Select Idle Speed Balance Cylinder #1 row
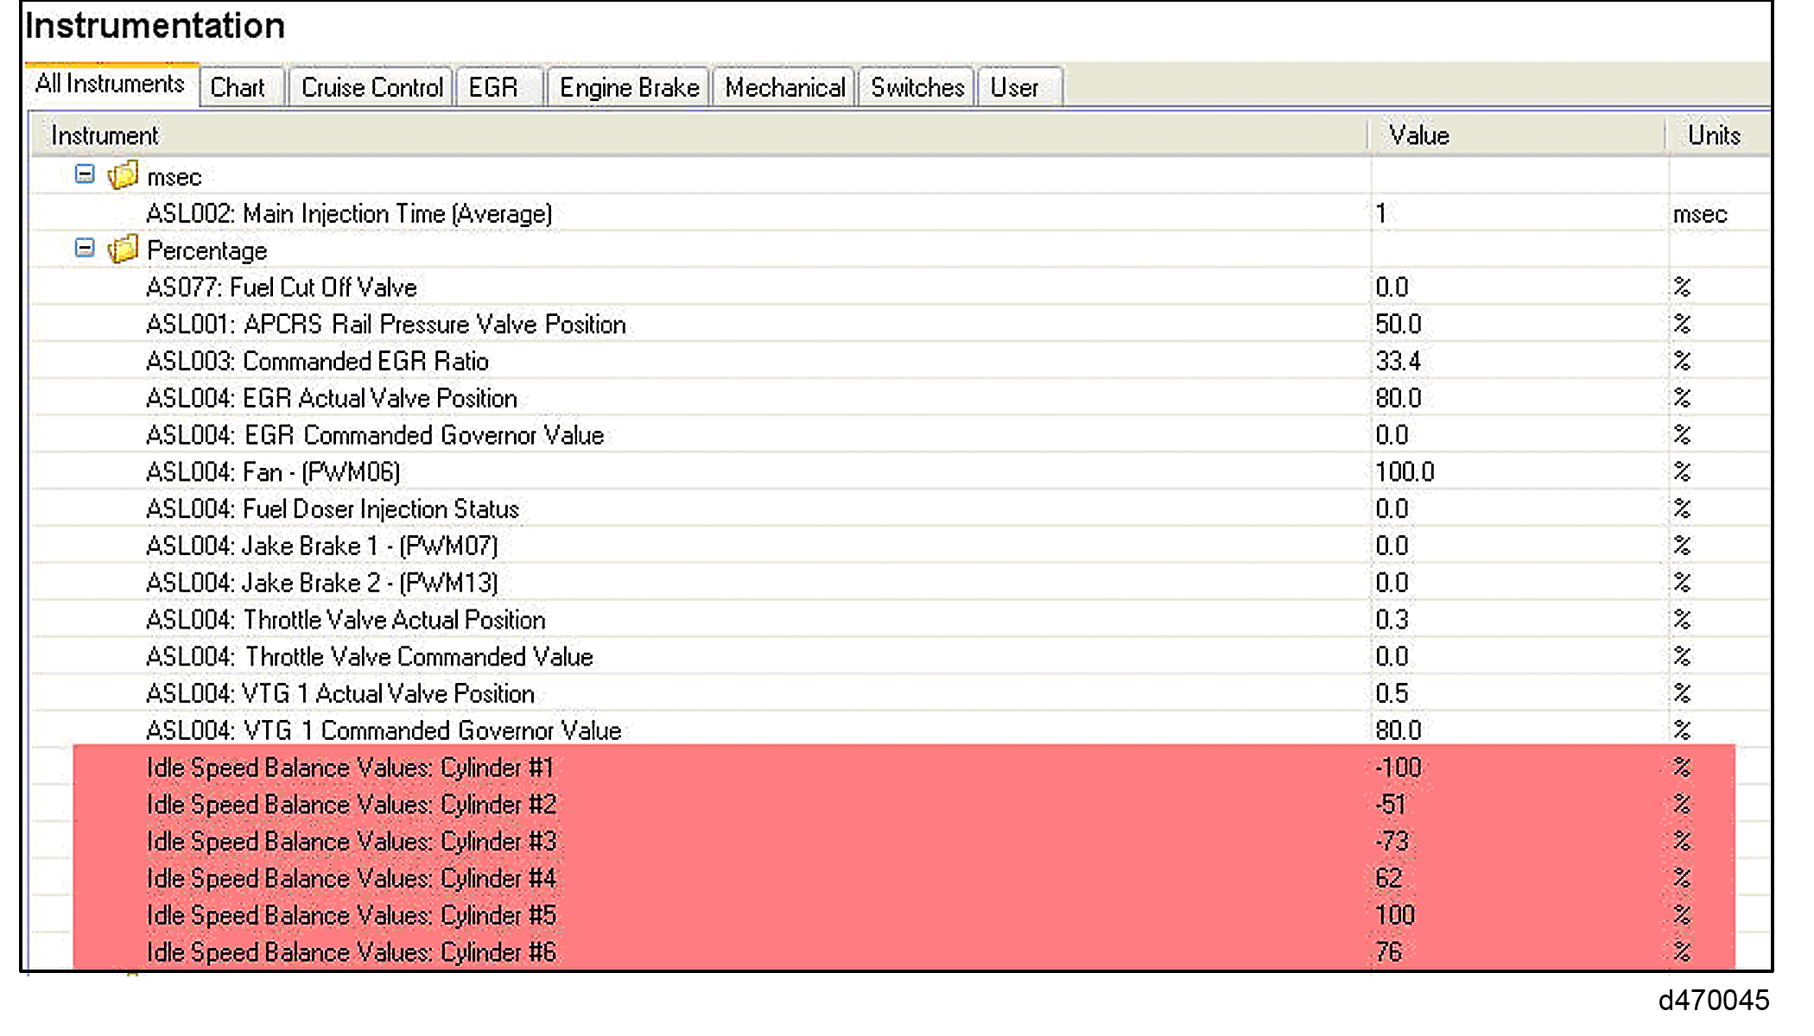This screenshot has height=1036, width=1814. (x=350, y=768)
